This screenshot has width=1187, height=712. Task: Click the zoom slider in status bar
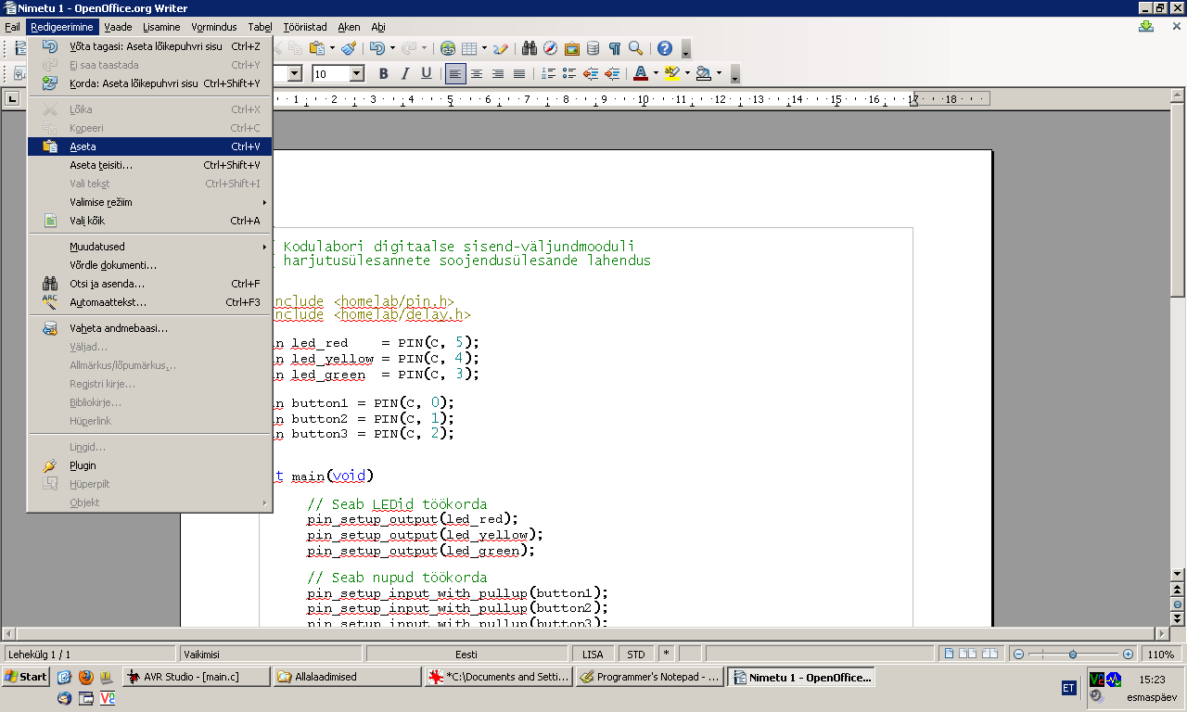click(x=1073, y=654)
